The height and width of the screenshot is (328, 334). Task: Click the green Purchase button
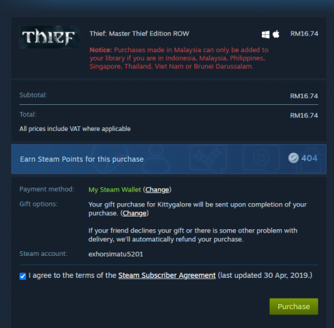(x=294, y=307)
